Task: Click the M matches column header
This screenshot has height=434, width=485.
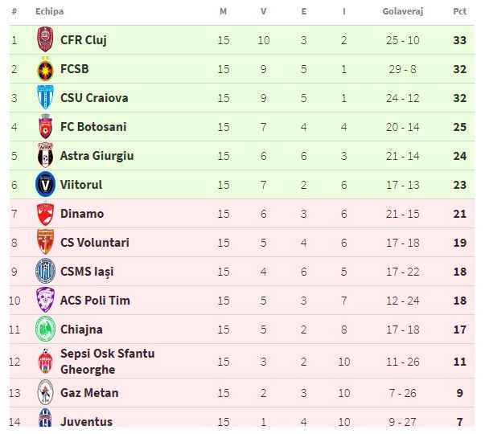Action: (223, 12)
